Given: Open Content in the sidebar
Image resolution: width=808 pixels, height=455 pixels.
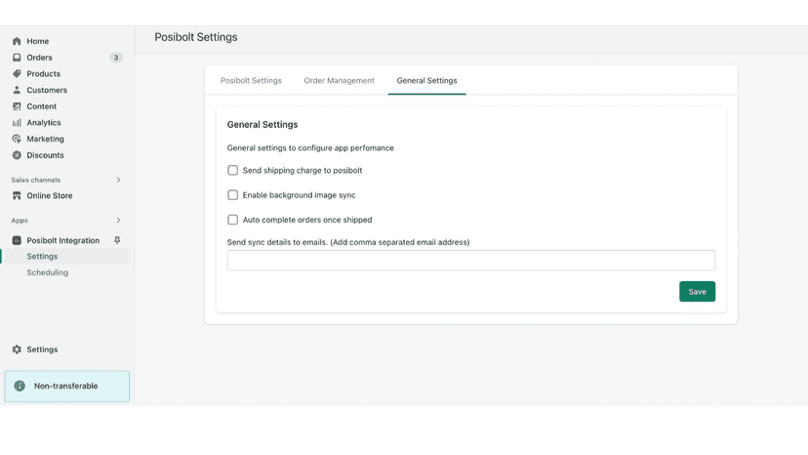Looking at the screenshot, I should tap(42, 106).
